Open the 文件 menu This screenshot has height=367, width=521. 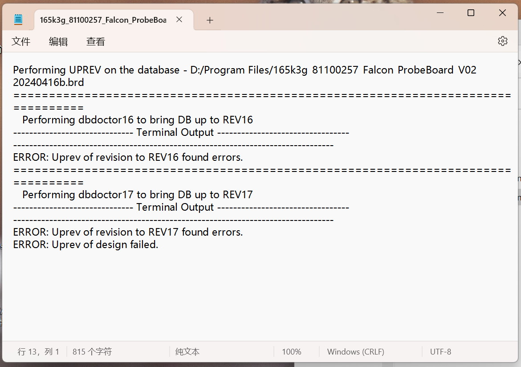point(21,41)
